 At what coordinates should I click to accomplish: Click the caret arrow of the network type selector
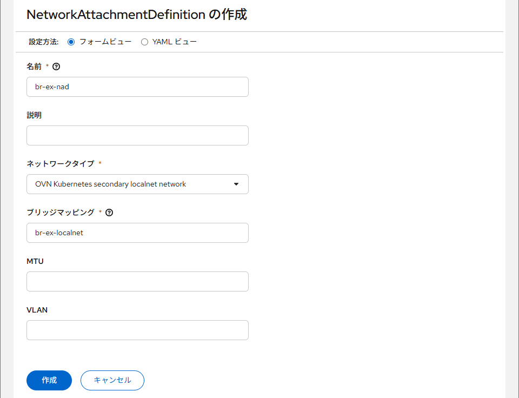(236, 184)
